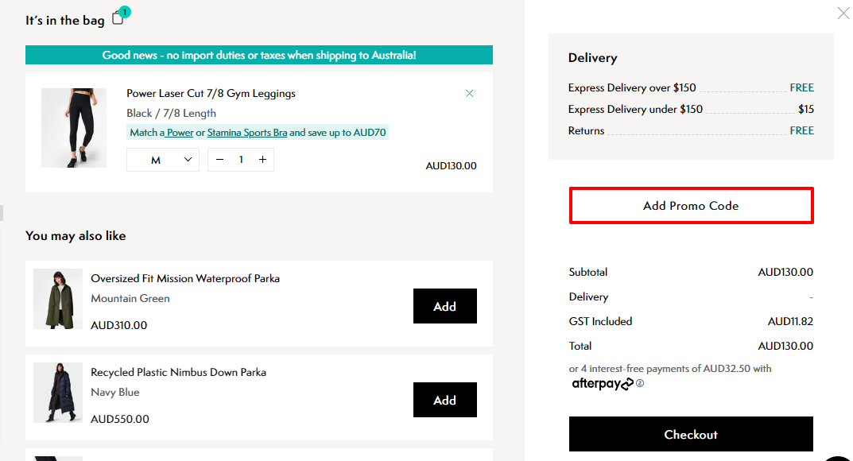Select the 'You may also like' section header

pos(76,235)
